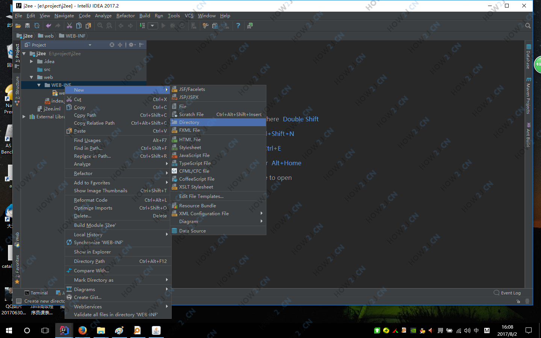The width and height of the screenshot is (541, 338).
Task: Open the Maven Projects side tab
Action: (x=528, y=96)
